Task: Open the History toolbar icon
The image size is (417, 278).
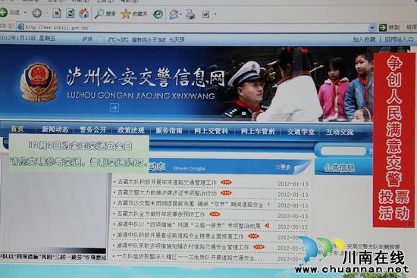Action: pyautogui.click(x=158, y=14)
